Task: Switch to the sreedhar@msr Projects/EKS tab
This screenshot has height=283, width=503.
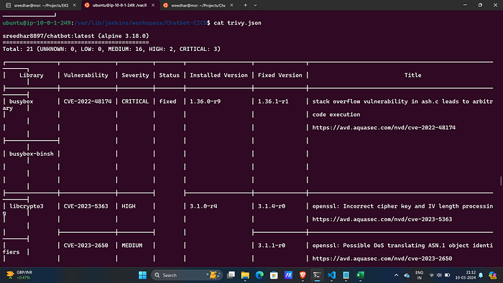Action: [x=41, y=5]
